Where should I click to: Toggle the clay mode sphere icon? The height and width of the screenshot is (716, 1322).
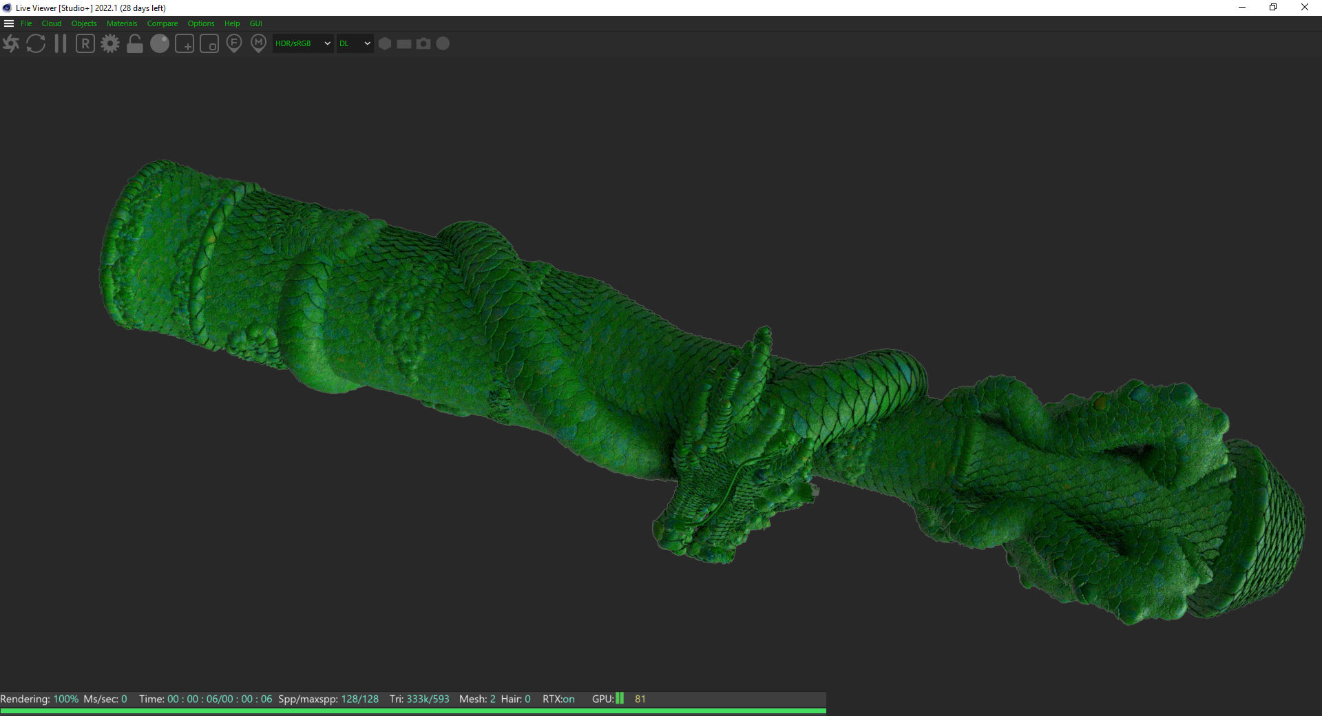(x=160, y=44)
